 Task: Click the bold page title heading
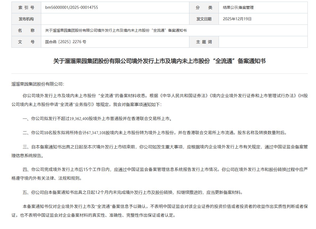tap(159, 61)
